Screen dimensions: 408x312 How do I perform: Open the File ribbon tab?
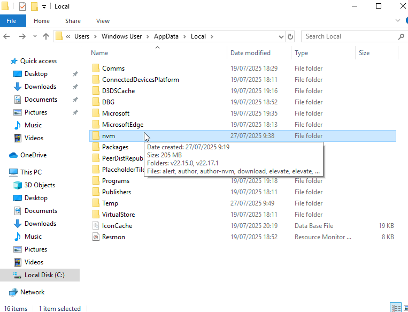[13, 21]
